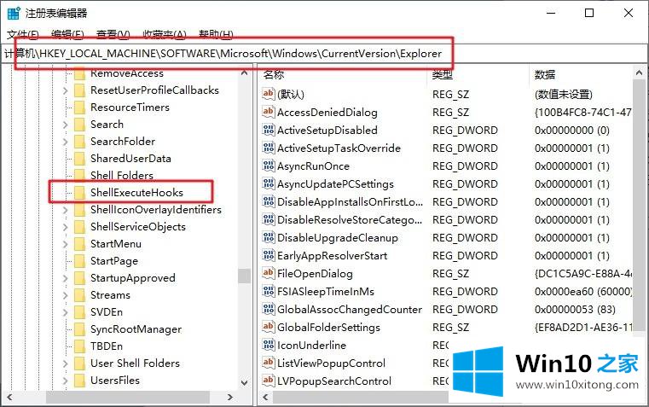Click the folder icon of Streams key
Screen dimensions: 649x407
pyautogui.click(x=79, y=295)
